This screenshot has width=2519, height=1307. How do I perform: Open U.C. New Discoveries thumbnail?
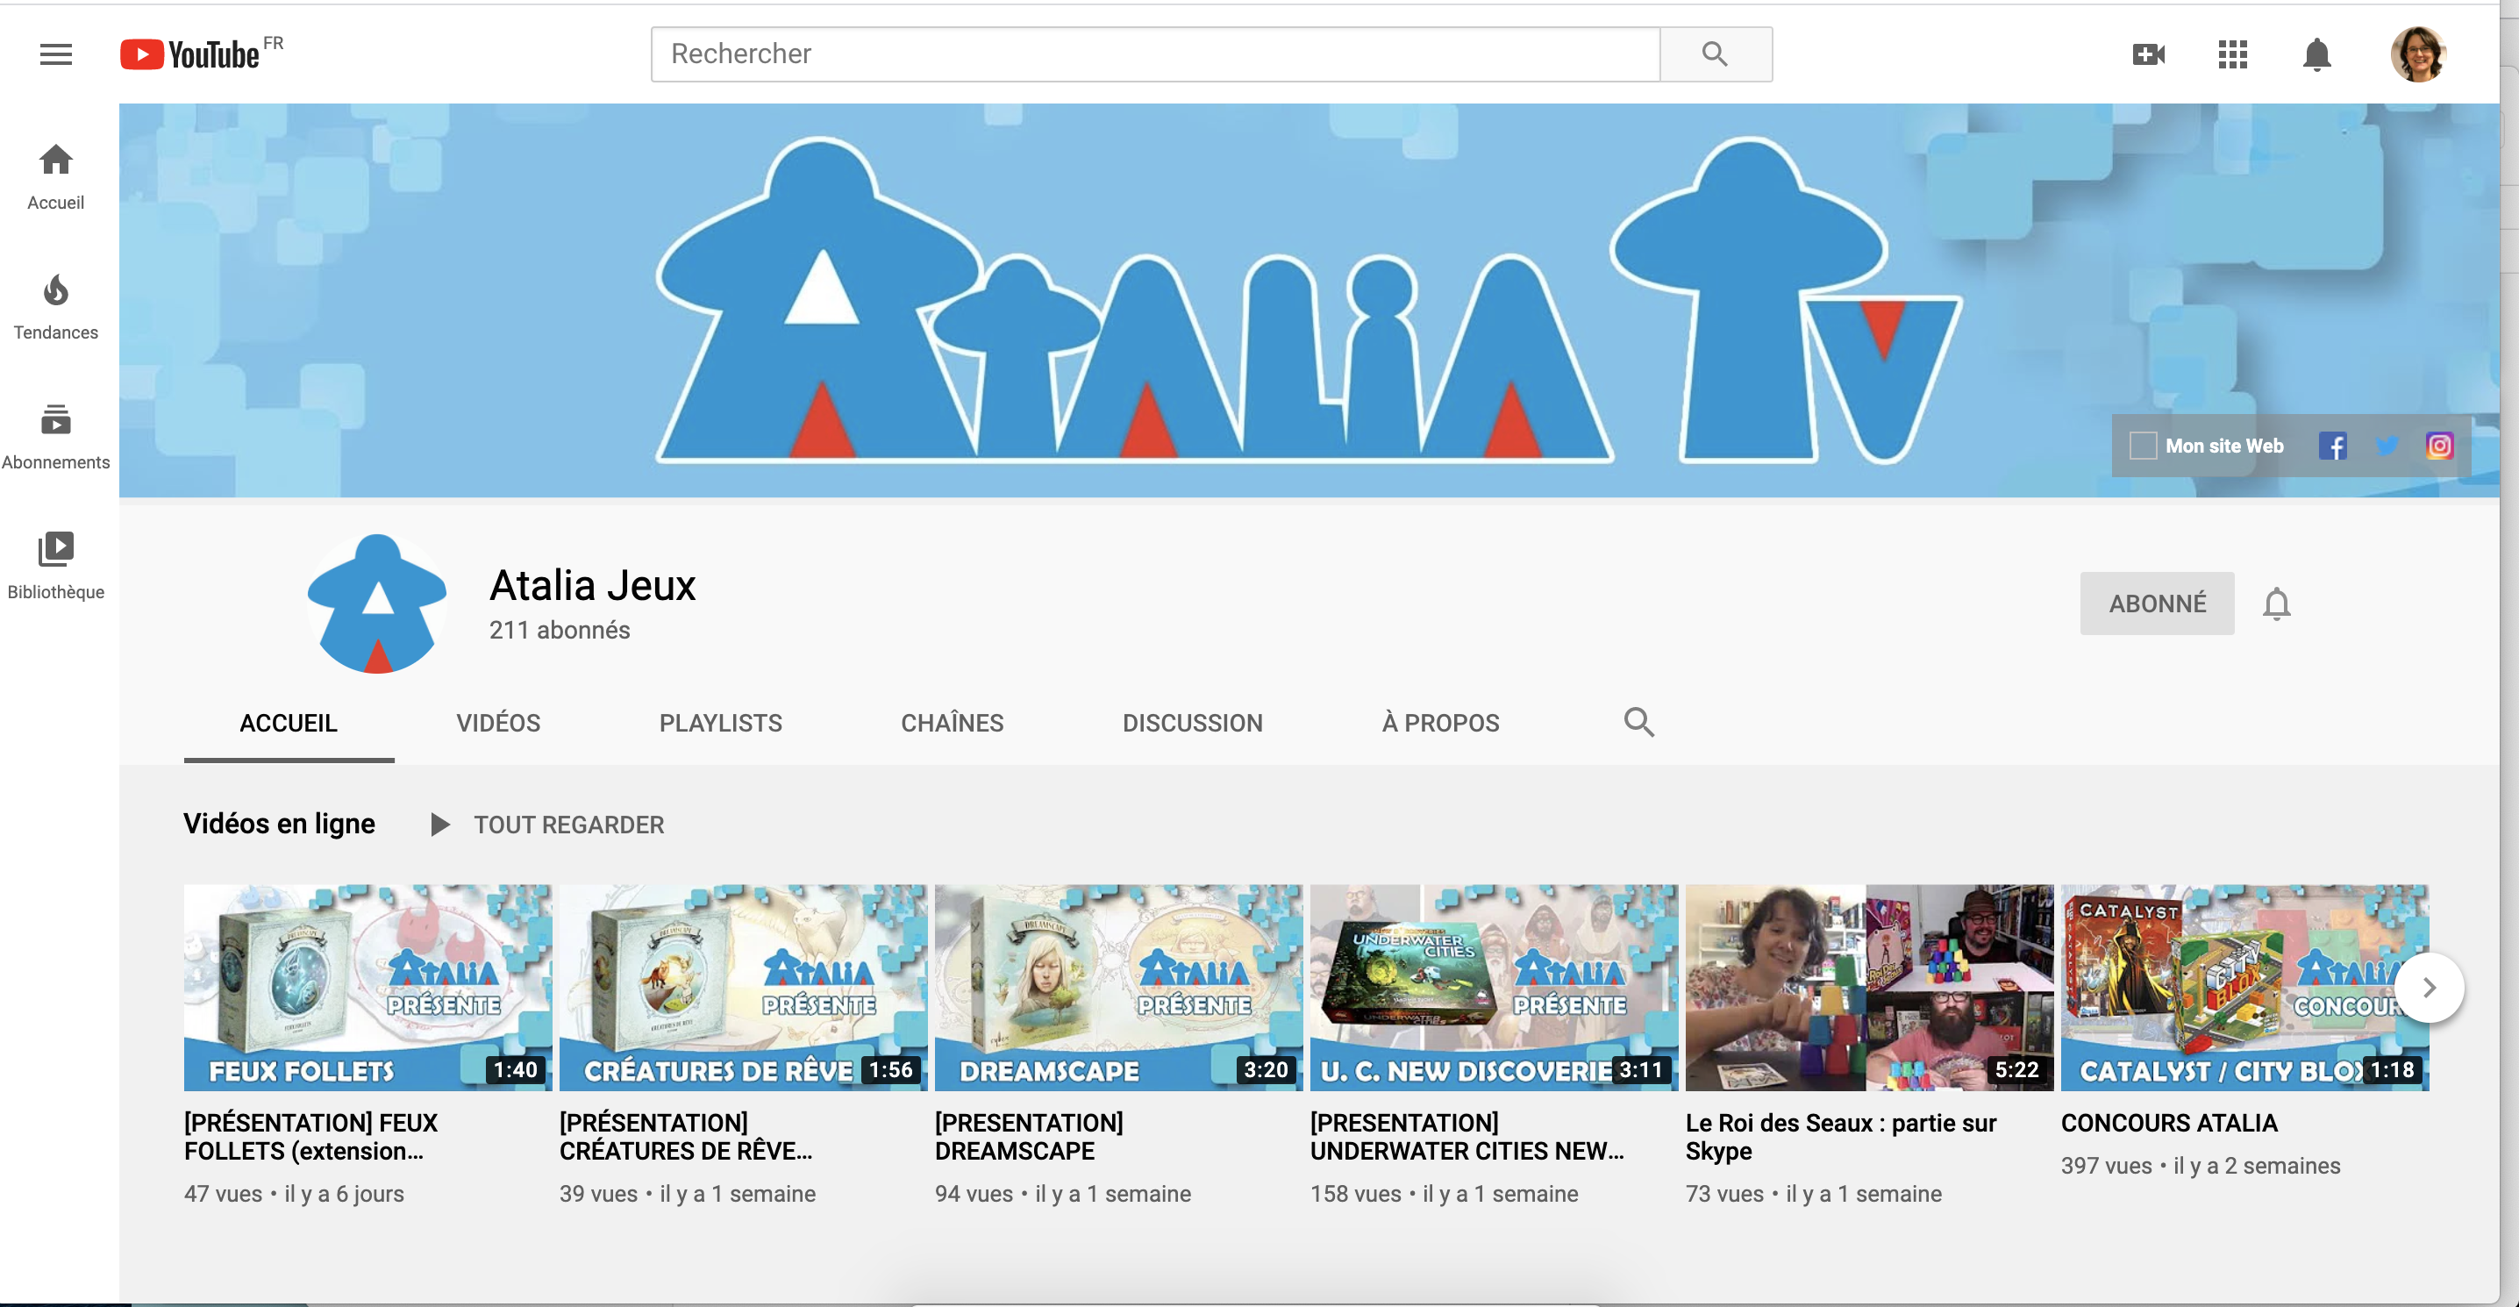click(1495, 988)
